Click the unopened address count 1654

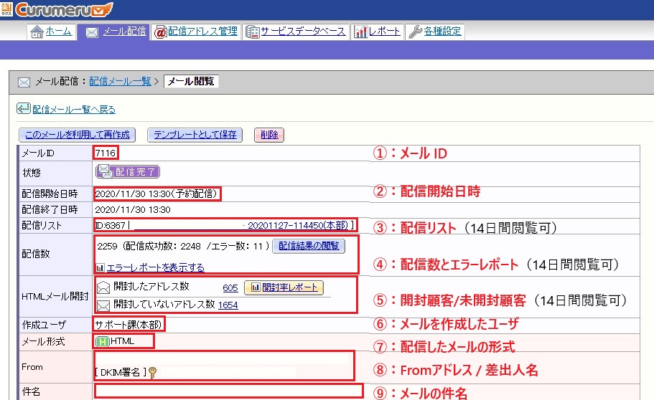pyautogui.click(x=228, y=305)
